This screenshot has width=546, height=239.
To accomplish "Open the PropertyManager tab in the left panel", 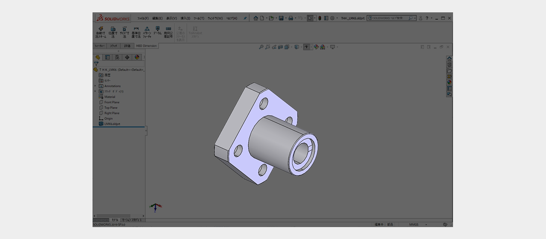I will 107,57.
